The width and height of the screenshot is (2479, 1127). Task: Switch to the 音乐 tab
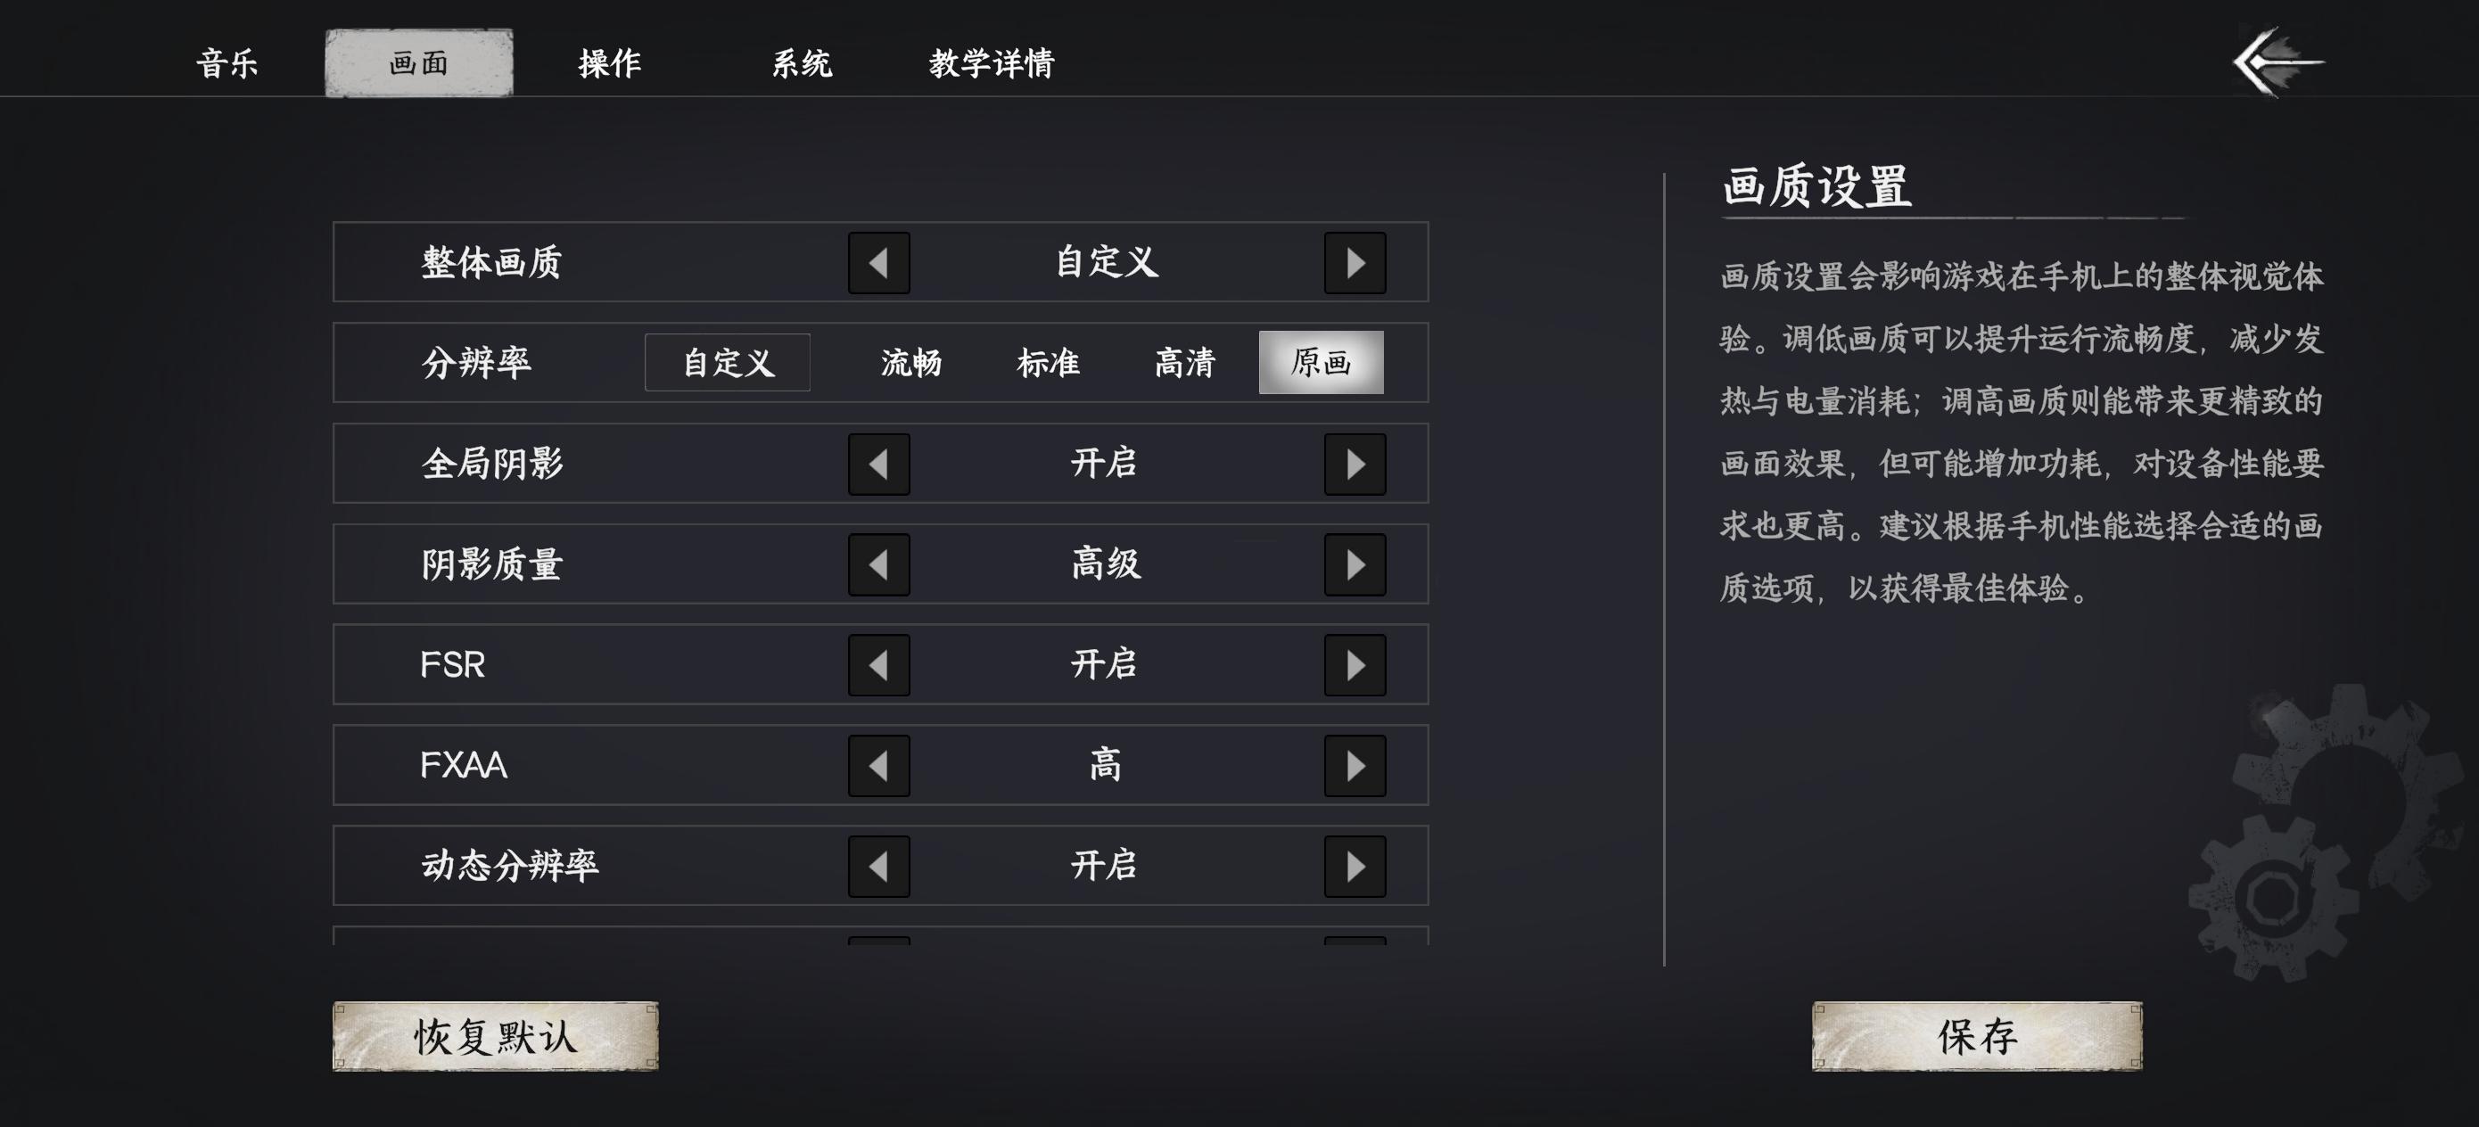pyautogui.click(x=227, y=63)
